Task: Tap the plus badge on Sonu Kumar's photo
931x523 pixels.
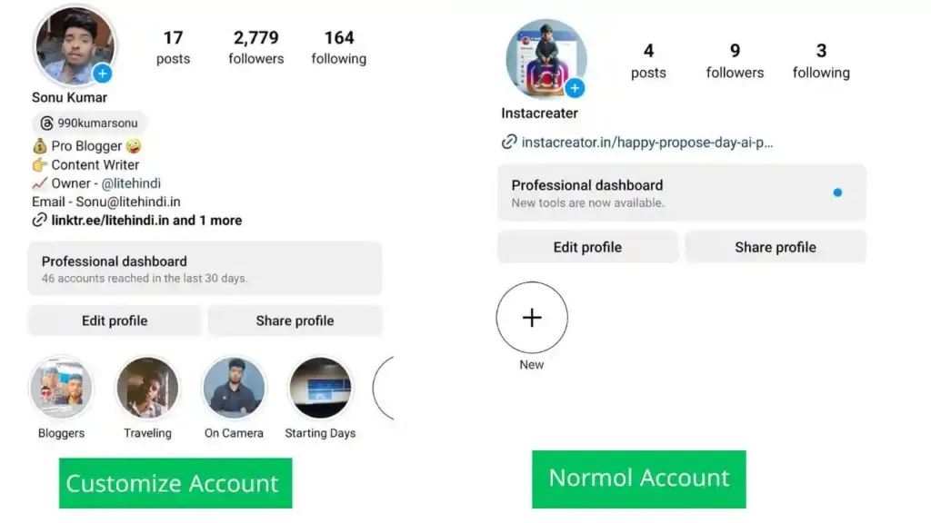Action: click(103, 74)
